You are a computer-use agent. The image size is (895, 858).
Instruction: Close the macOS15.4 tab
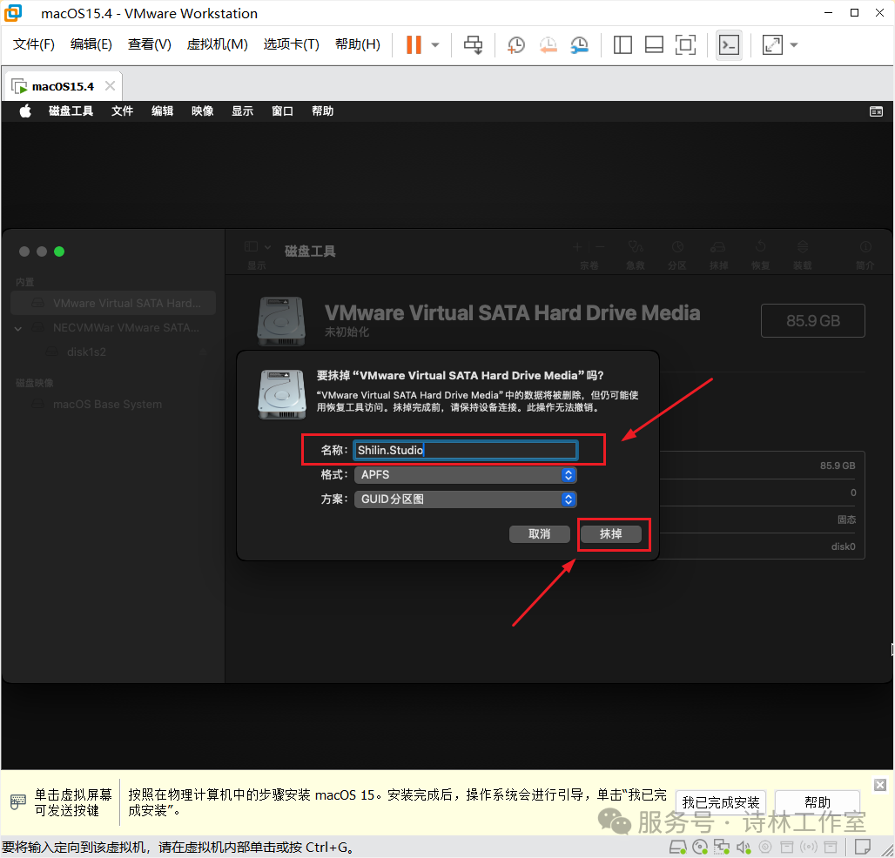point(111,85)
